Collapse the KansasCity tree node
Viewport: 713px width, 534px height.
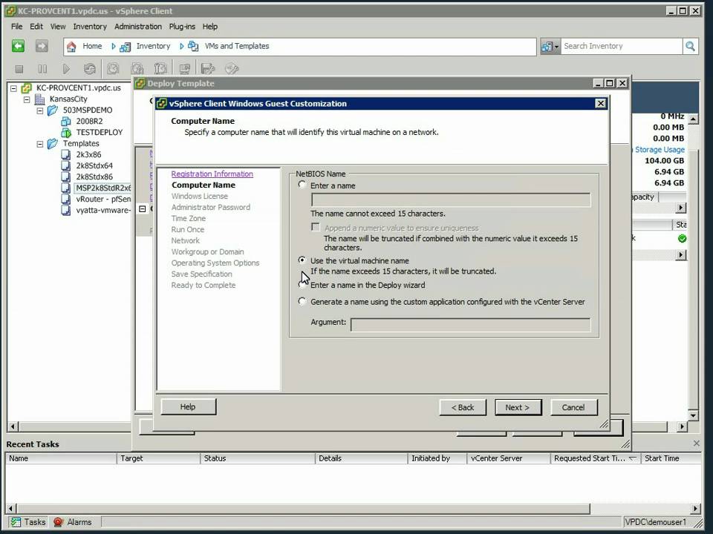click(27, 99)
